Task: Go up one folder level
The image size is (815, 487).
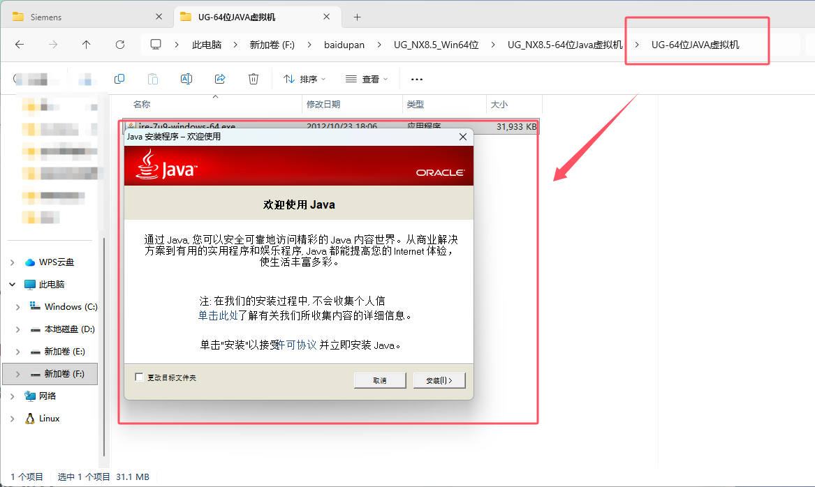Action: (87, 45)
